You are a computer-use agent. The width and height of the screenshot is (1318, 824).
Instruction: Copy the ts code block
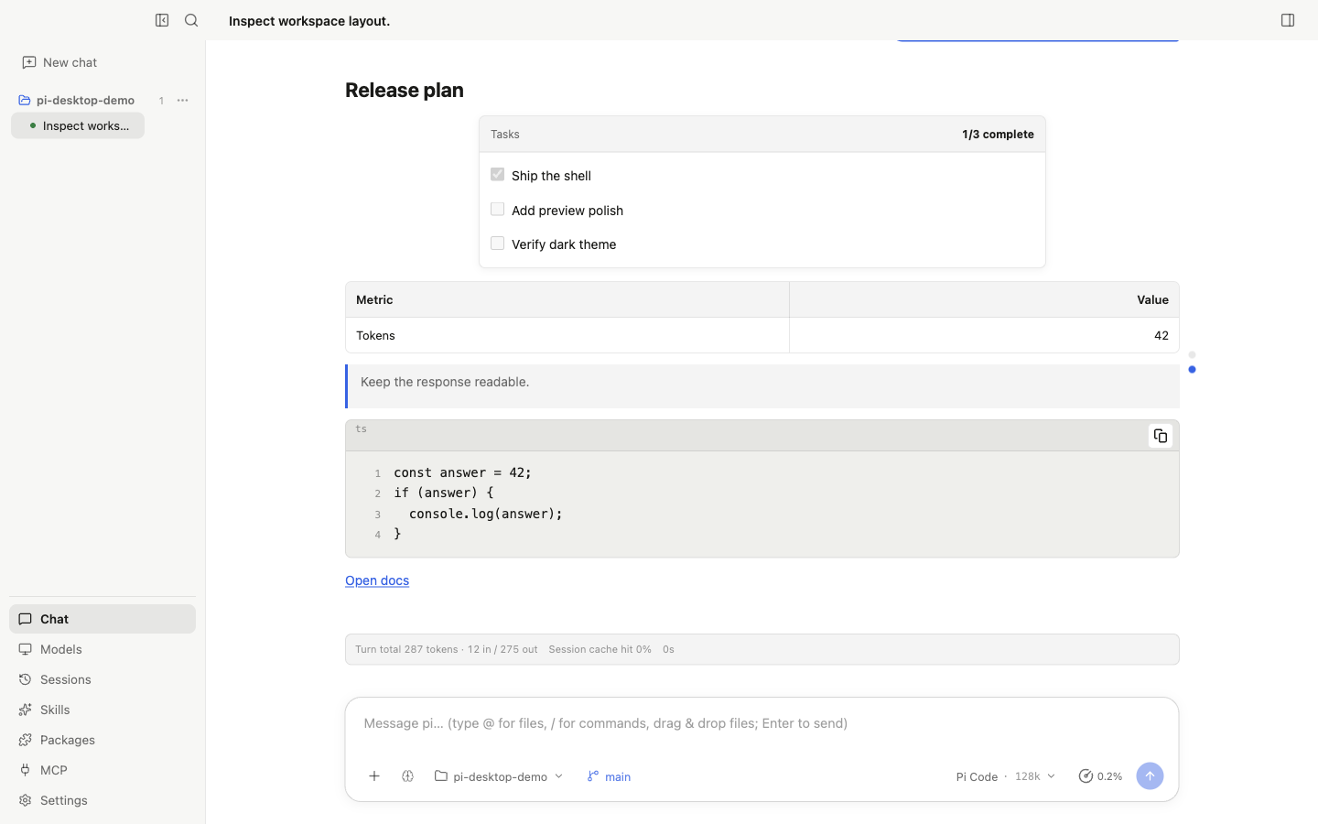(1161, 436)
